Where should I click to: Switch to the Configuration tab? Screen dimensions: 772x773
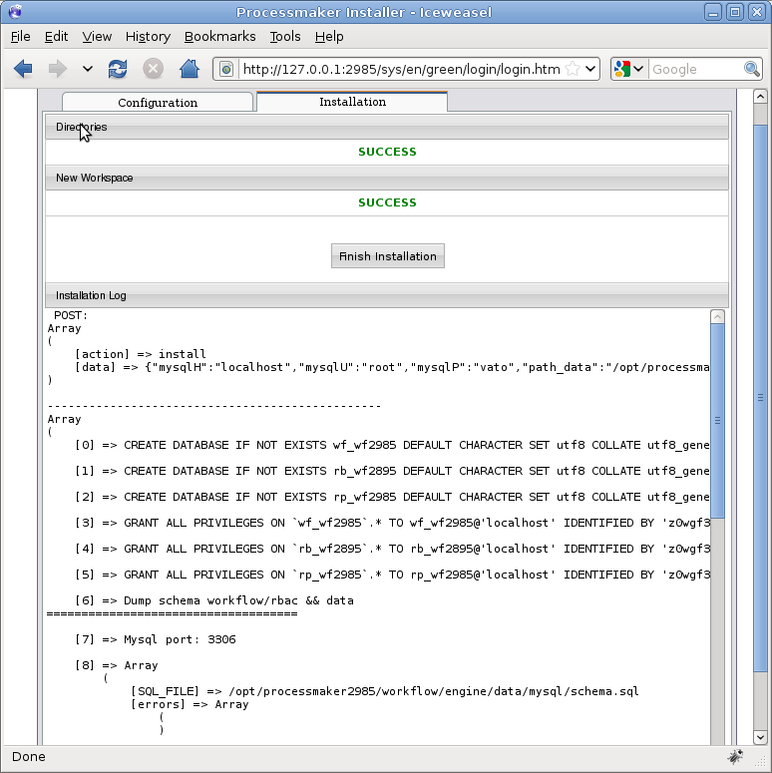[x=158, y=103]
